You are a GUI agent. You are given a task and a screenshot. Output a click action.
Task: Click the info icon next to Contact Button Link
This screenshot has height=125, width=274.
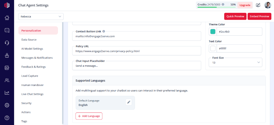point(104,31)
